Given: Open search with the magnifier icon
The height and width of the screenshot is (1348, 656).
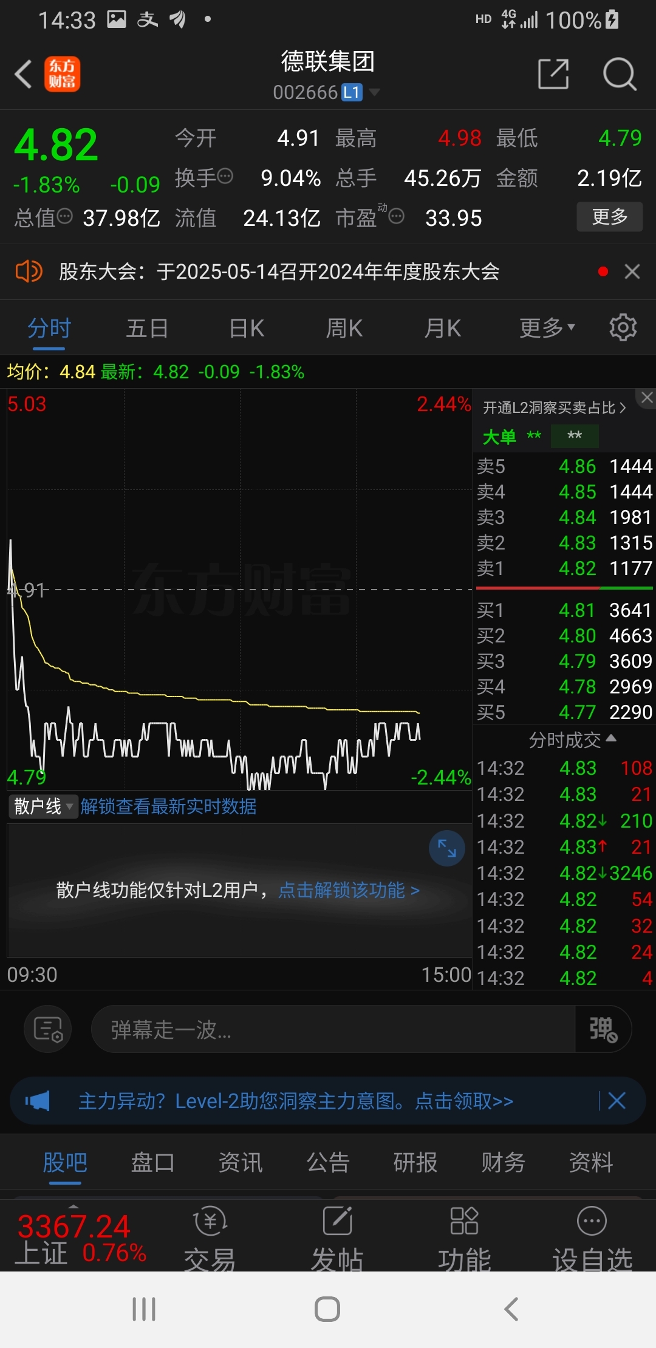Looking at the screenshot, I should [x=619, y=74].
